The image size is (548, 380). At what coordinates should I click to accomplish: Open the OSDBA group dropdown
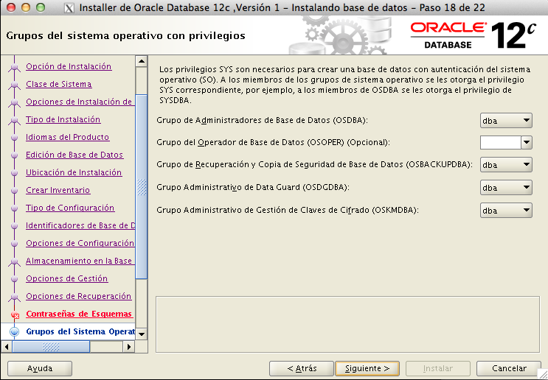coord(506,120)
